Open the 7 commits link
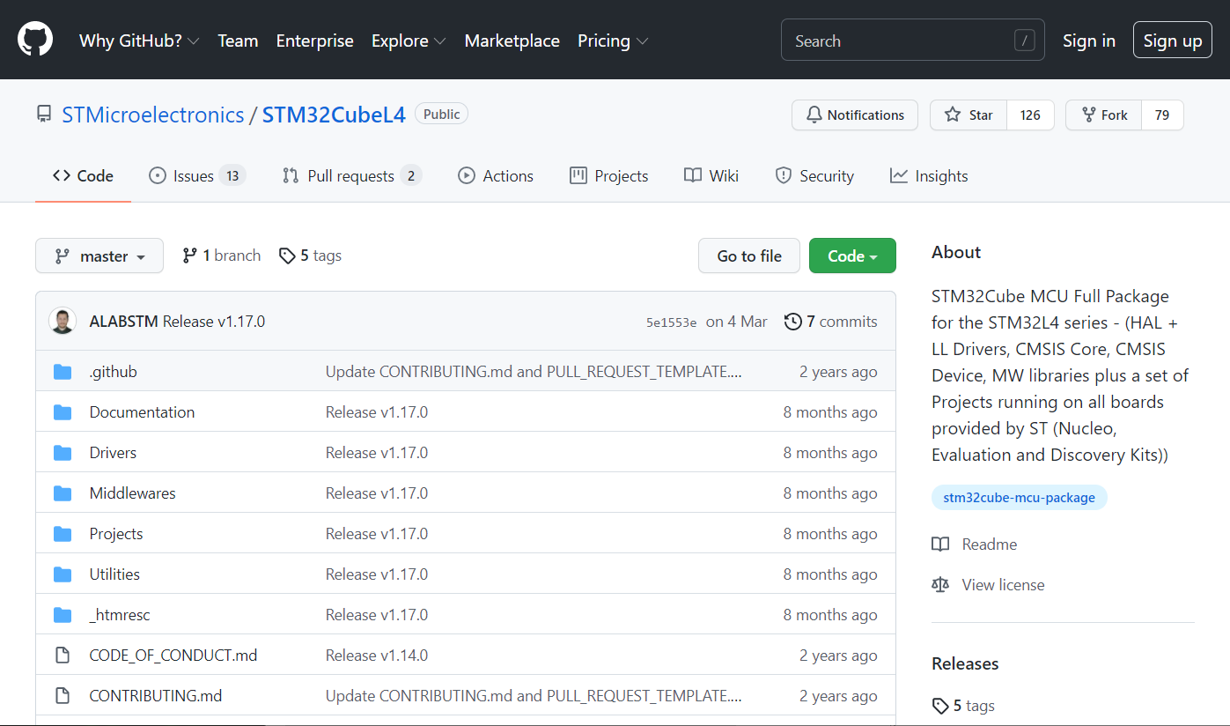The height and width of the screenshot is (726, 1230). [x=831, y=322]
